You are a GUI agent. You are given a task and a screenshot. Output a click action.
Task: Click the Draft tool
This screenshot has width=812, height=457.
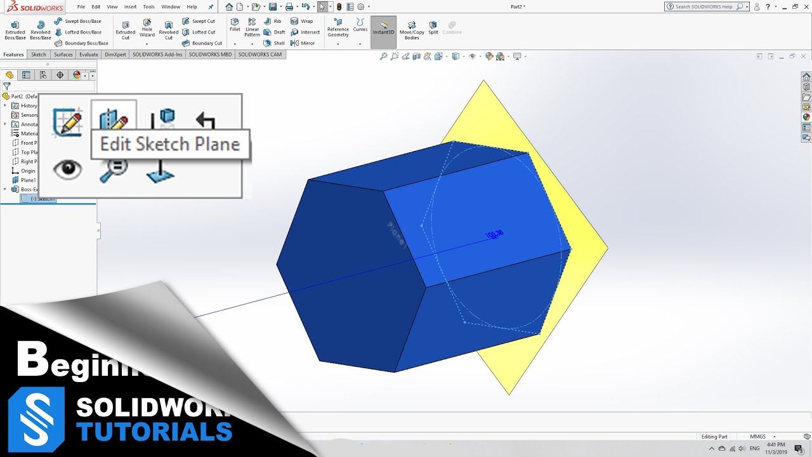pyautogui.click(x=275, y=32)
